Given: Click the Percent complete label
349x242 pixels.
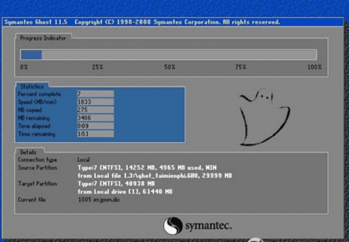Looking at the screenshot, I should [x=39, y=94].
